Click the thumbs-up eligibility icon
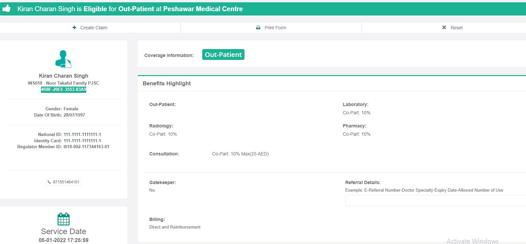The image size is (526, 244). coord(7,9)
